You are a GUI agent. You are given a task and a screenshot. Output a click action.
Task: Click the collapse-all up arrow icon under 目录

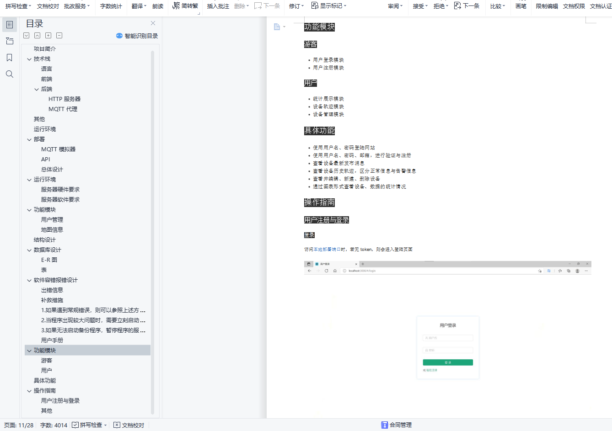click(x=38, y=36)
